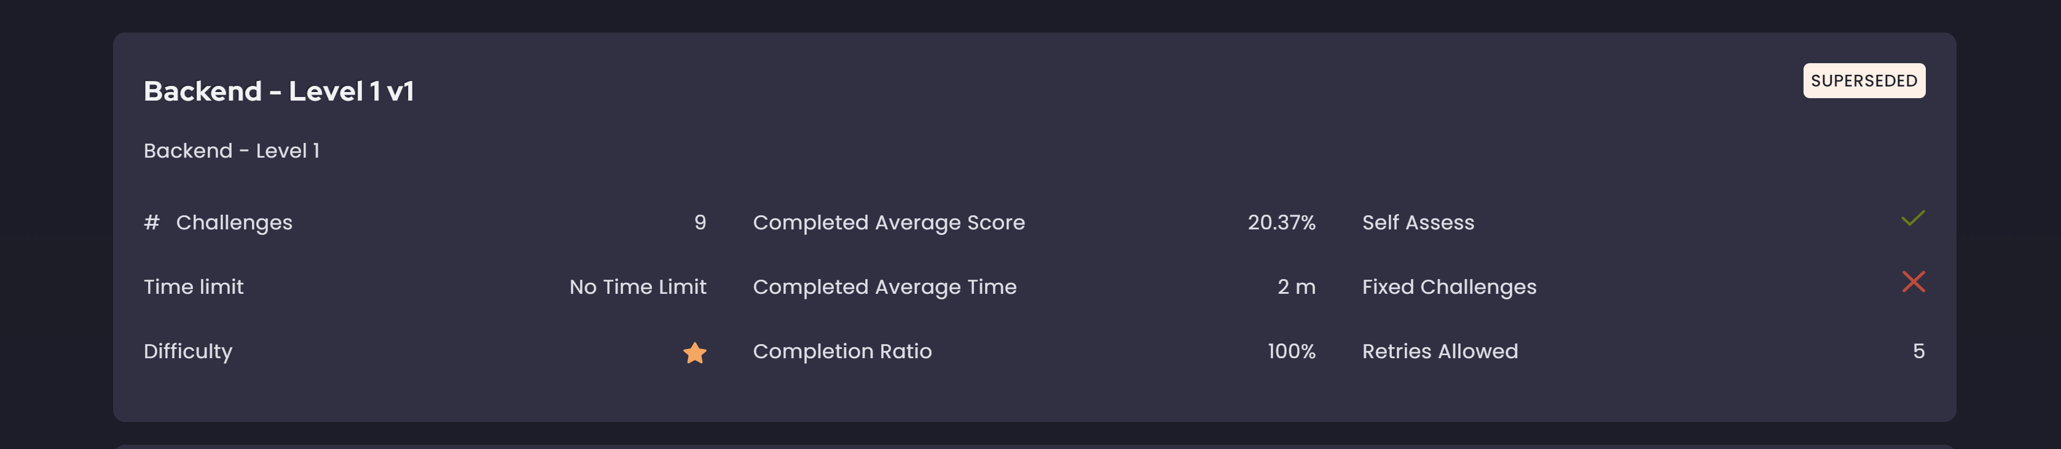Click the Difficulty label
This screenshot has width=2061, height=449.
point(188,351)
